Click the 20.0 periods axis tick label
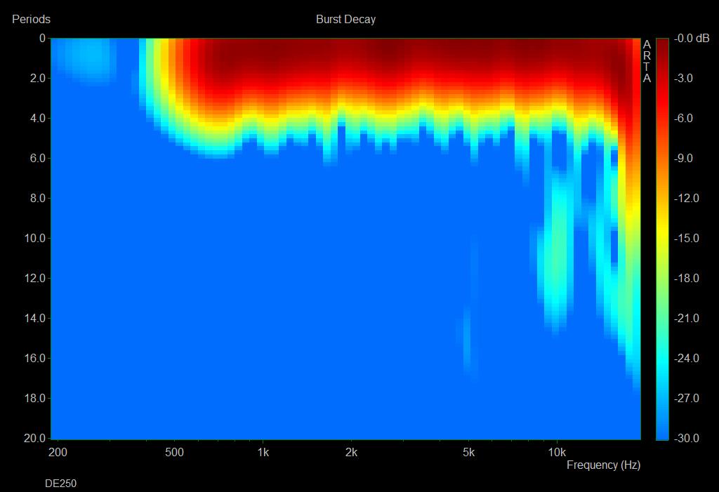 pyautogui.click(x=35, y=438)
